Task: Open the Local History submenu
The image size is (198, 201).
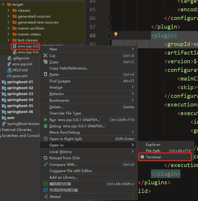Action: point(88,152)
